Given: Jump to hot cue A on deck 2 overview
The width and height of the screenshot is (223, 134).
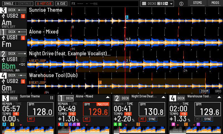Looking at the screenshot, I should click(x=115, y=124).
